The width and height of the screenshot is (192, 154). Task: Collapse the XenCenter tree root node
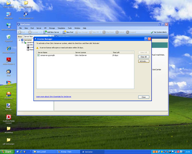click(x=19, y=40)
